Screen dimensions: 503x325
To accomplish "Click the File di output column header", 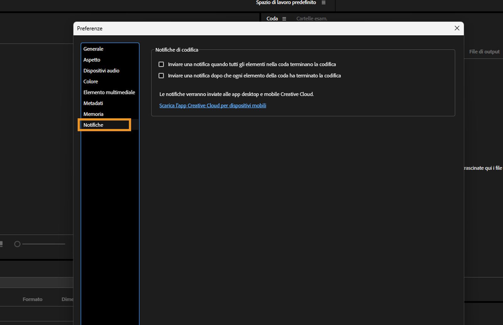I will point(484,52).
